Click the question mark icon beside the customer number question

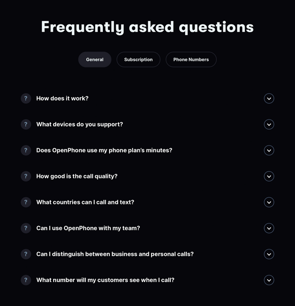click(x=25, y=280)
